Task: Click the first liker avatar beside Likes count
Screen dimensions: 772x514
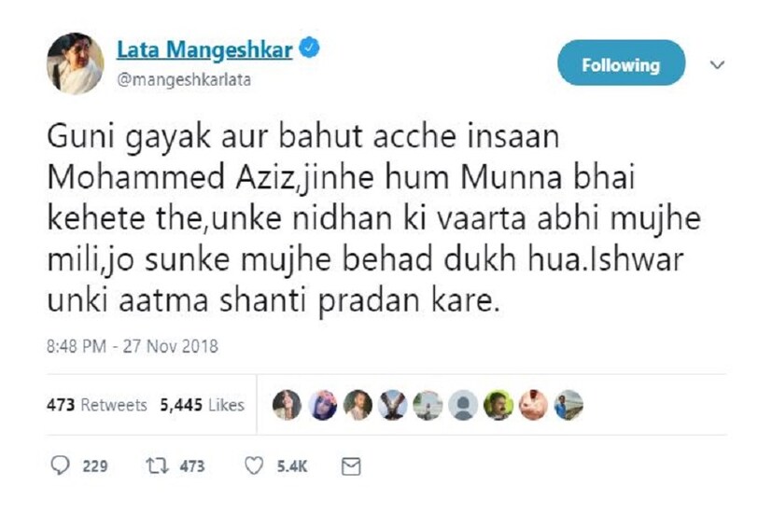Action: (287, 405)
